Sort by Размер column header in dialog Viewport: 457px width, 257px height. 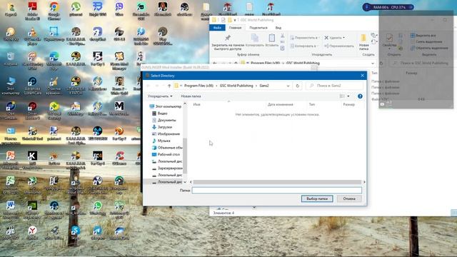(x=349, y=104)
